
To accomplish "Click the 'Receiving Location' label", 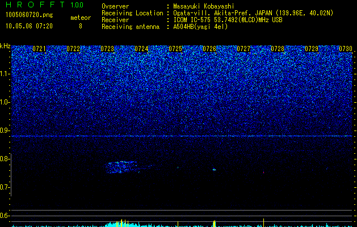I will [x=132, y=13].
